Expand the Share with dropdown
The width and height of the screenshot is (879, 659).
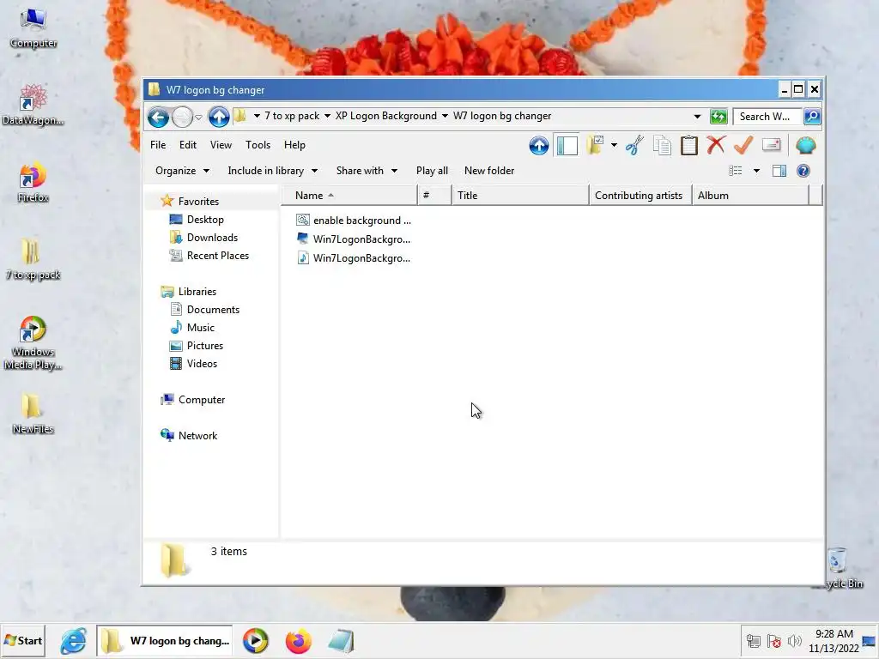[367, 171]
